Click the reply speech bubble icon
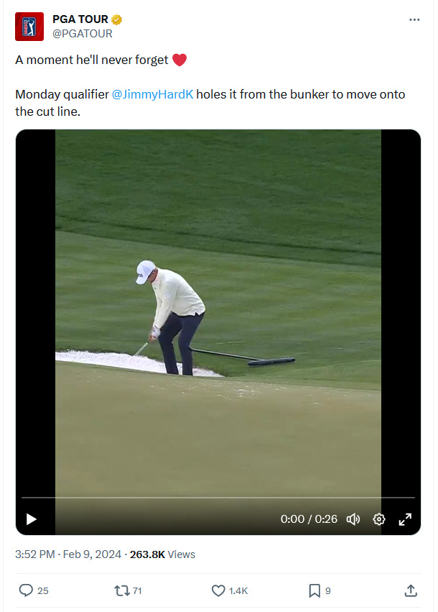 [26, 590]
